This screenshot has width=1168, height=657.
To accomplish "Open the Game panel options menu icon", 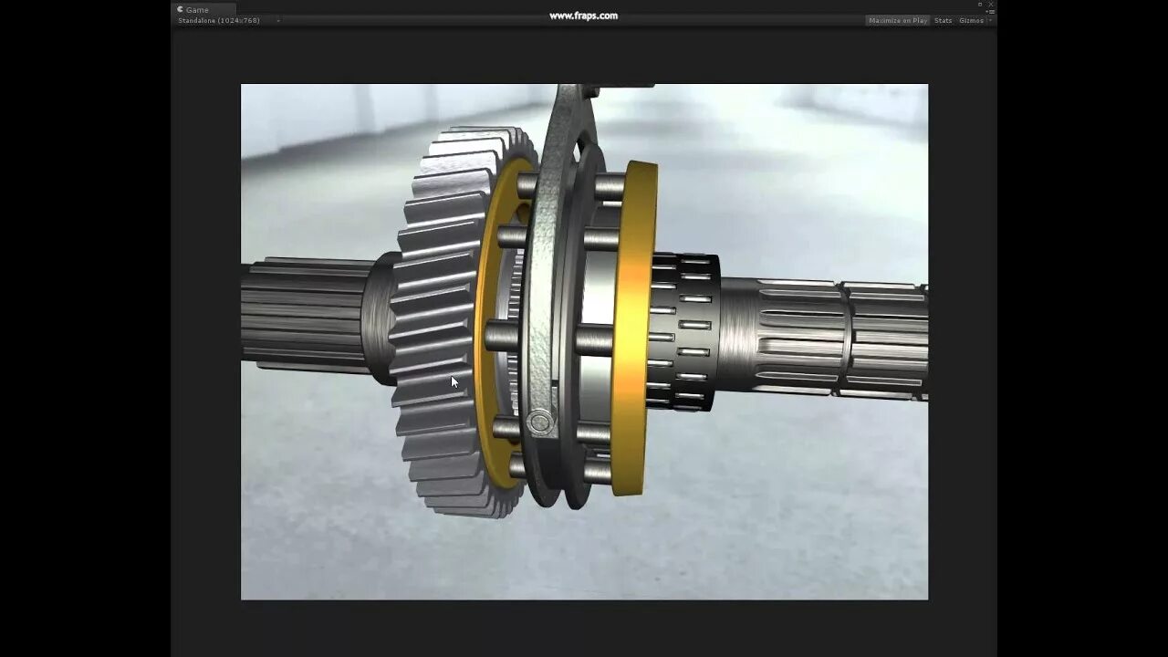I will (991, 12).
